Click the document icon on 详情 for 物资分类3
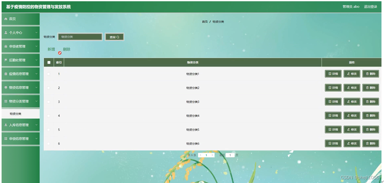 (x=330, y=102)
